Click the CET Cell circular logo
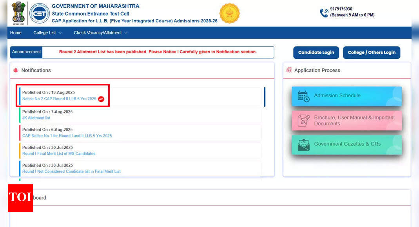The width and height of the screenshot is (419, 227). (40, 13)
